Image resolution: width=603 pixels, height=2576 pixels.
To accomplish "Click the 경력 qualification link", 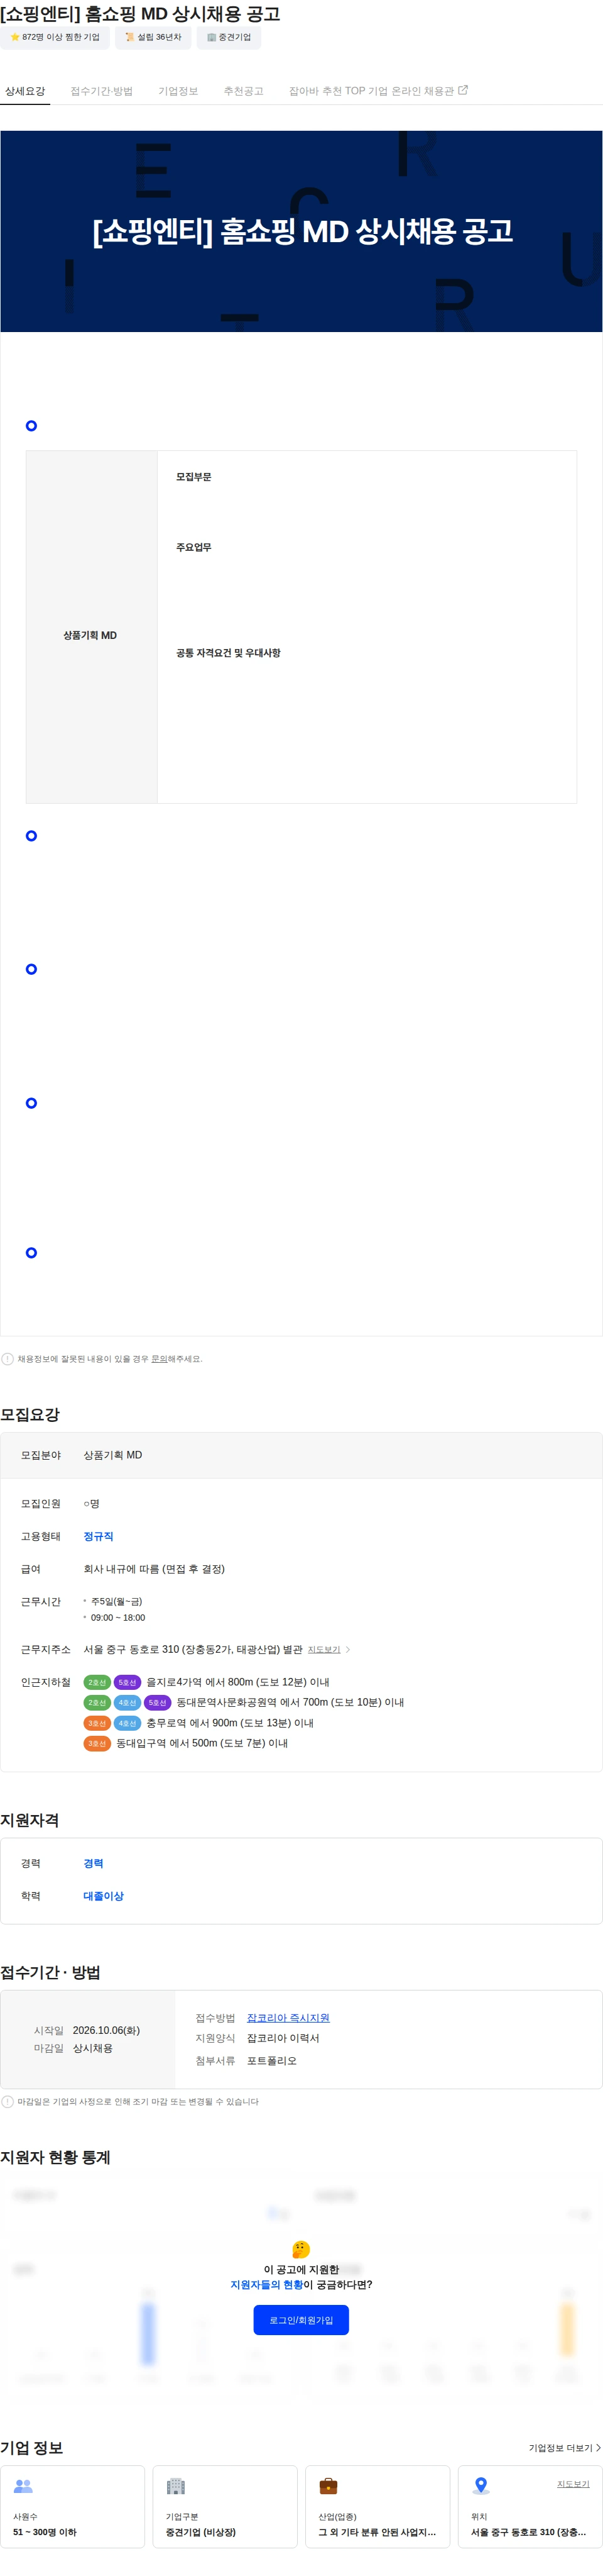I will [94, 1863].
